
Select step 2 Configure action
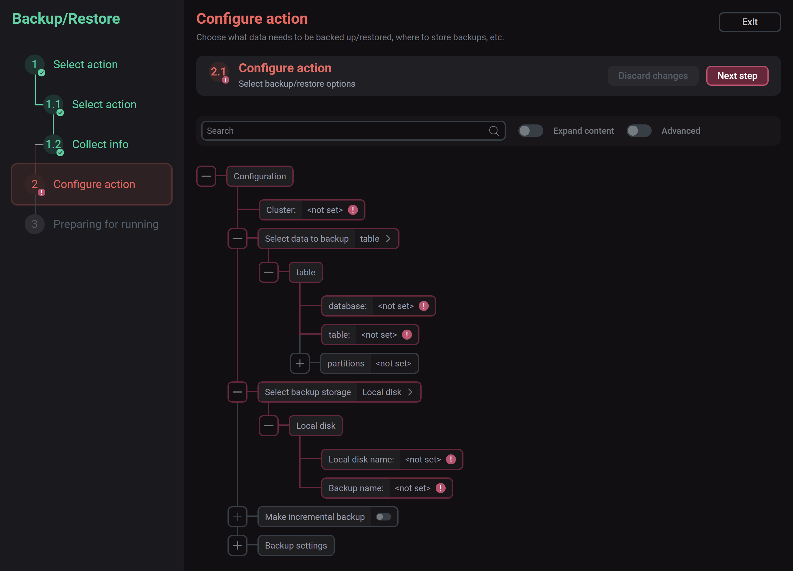92,184
